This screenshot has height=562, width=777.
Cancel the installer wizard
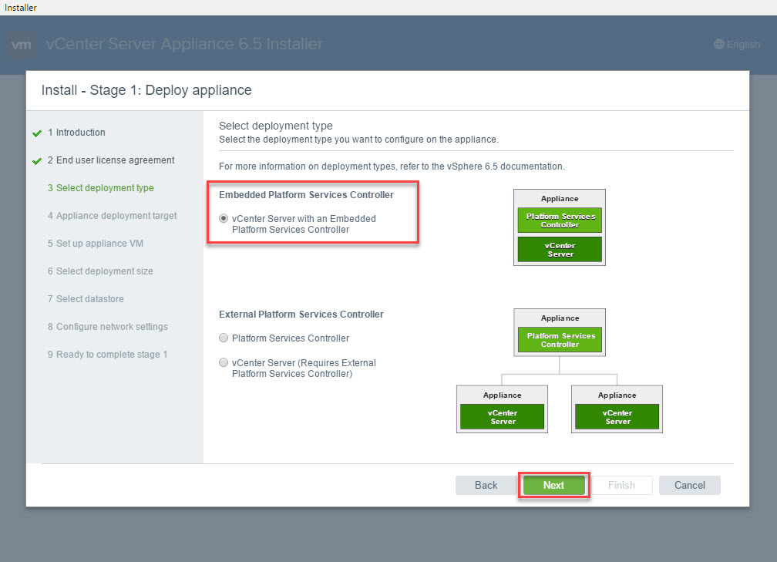pyautogui.click(x=689, y=485)
